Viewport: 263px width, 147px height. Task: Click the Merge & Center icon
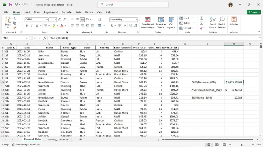99,26
